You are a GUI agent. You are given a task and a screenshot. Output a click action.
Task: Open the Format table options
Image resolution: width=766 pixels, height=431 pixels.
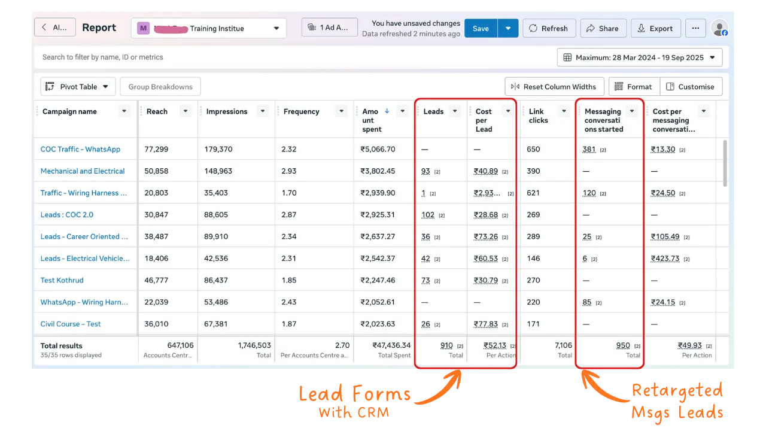[634, 87]
